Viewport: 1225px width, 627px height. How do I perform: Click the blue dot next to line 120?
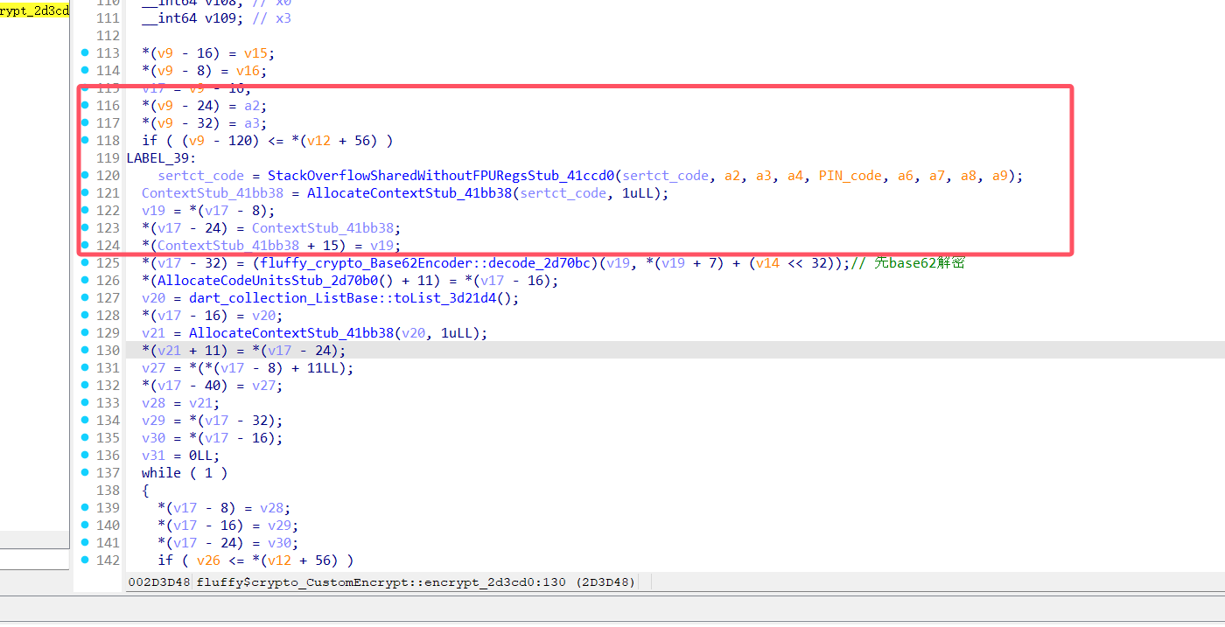pos(84,176)
